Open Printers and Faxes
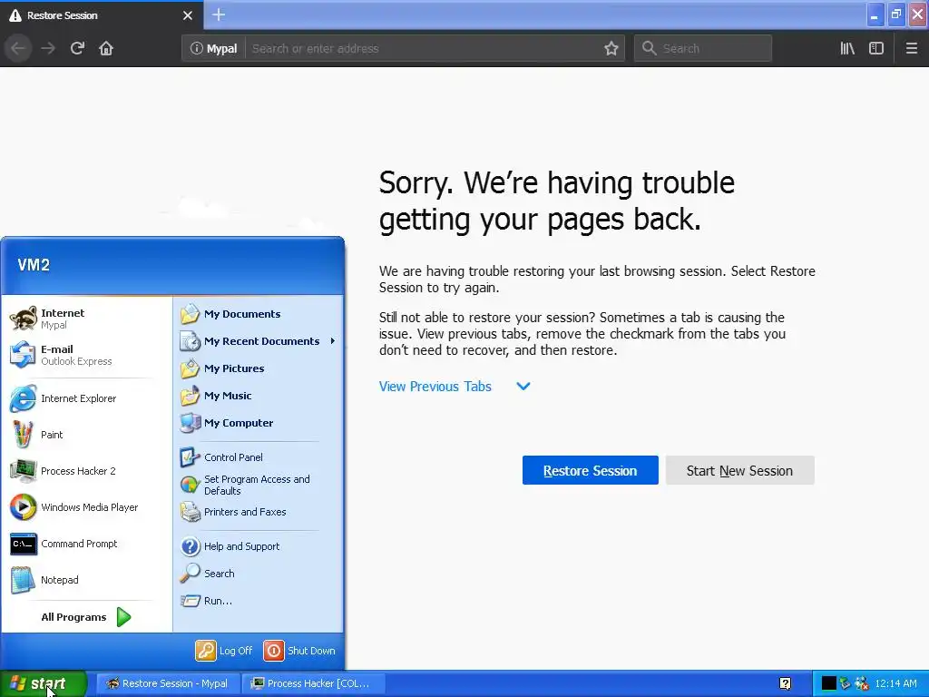929x697 pixels. [x=258, y=512]
